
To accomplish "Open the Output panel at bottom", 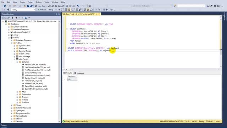I will tap(4, 125).
